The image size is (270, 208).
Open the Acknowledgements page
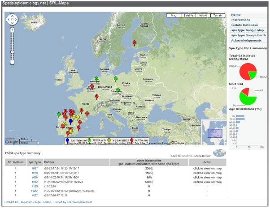246,41
